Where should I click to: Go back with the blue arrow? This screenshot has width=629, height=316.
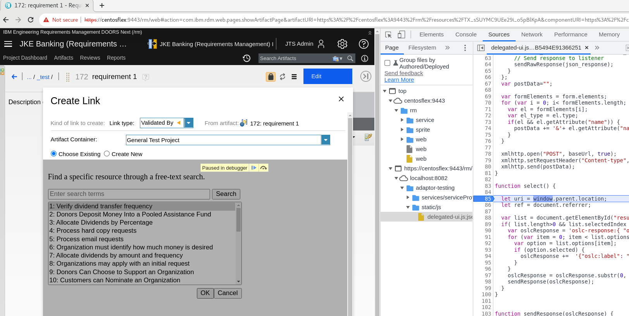[14, 77]
